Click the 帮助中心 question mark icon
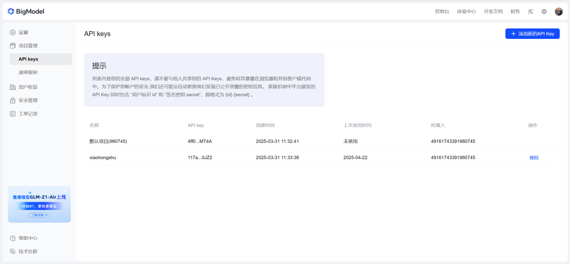Screen dimensions: 570x264 pyautogui.click(x=13, y=238)
